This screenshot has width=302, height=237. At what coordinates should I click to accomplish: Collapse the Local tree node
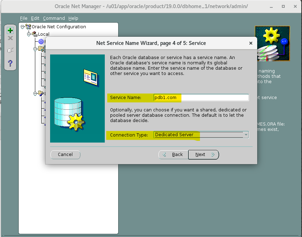click(x=29, y=34)
